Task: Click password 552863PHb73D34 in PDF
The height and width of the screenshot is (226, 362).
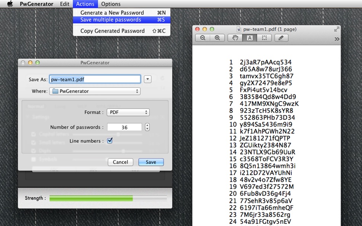Action: click(267, 118)
